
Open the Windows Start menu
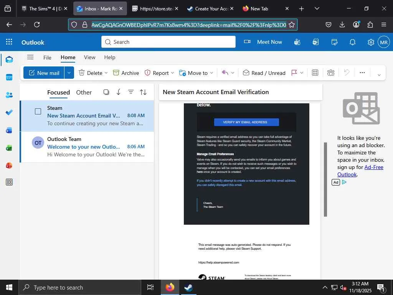coord(9,287)
